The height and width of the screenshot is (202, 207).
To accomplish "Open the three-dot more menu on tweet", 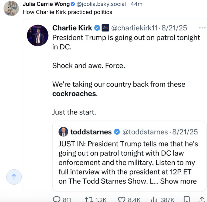I will tap(202, 27).
